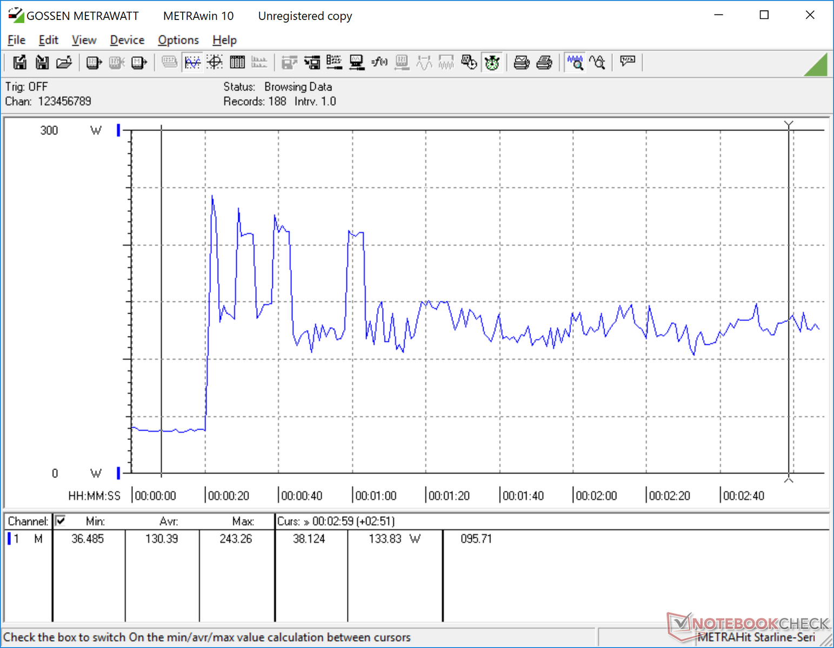Toggle the min/avr/max Channel checkbox
This screenshot has width=834, height=648.
point(61,521)
